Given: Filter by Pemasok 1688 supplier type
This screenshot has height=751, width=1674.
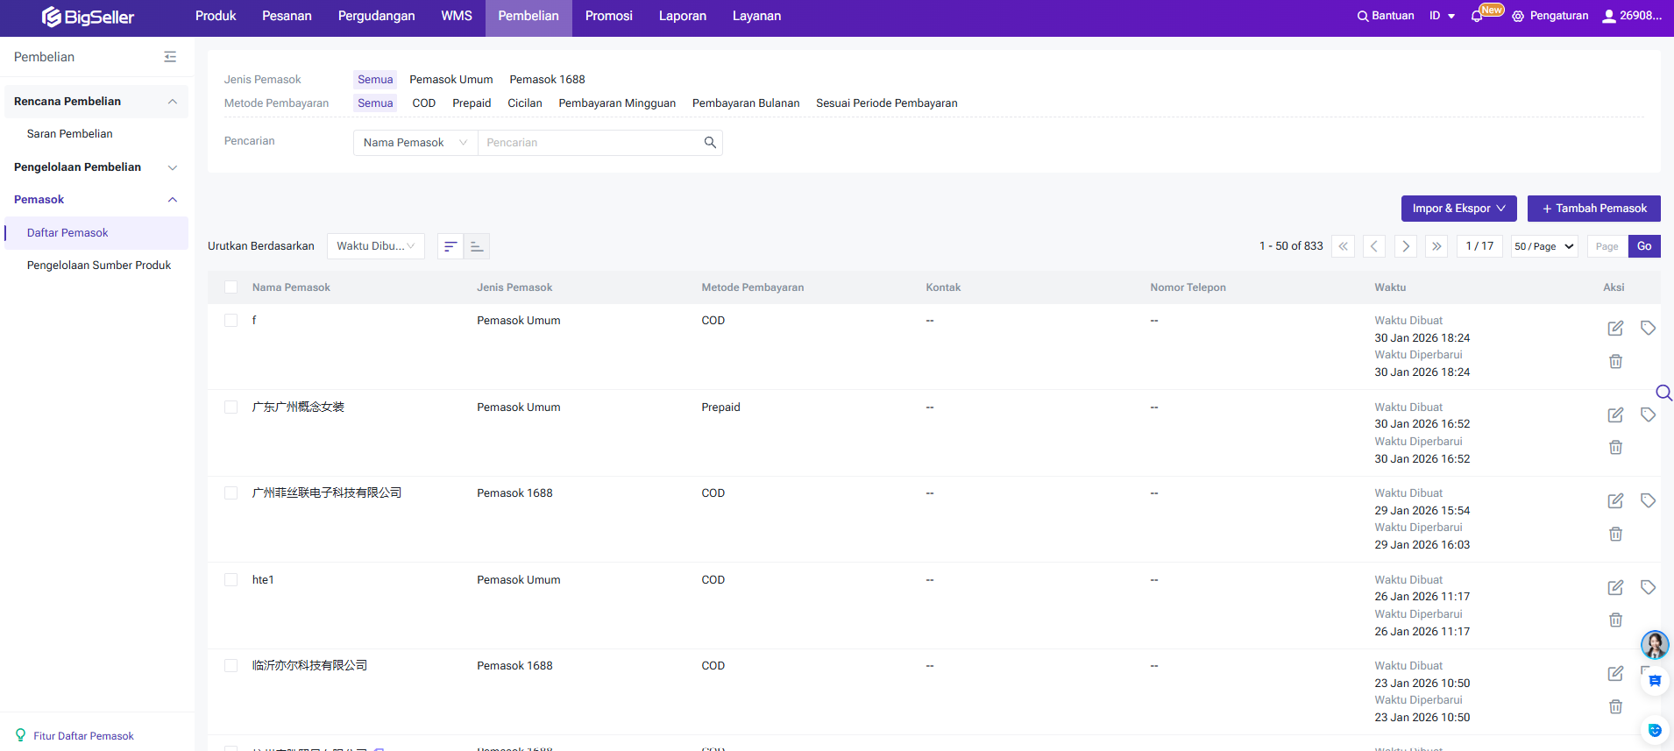Looking at the screenshot, I should [547, 80].
